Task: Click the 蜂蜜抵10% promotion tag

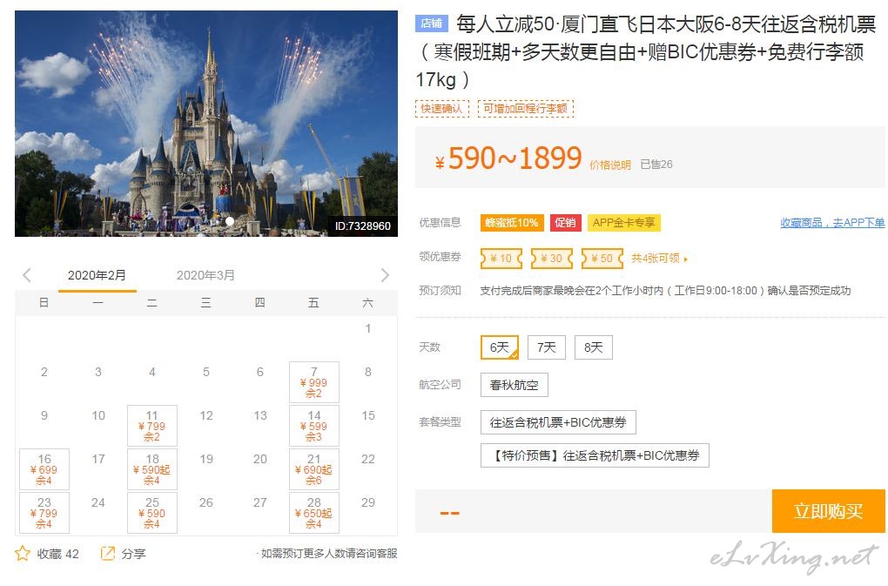Action: 512,223
